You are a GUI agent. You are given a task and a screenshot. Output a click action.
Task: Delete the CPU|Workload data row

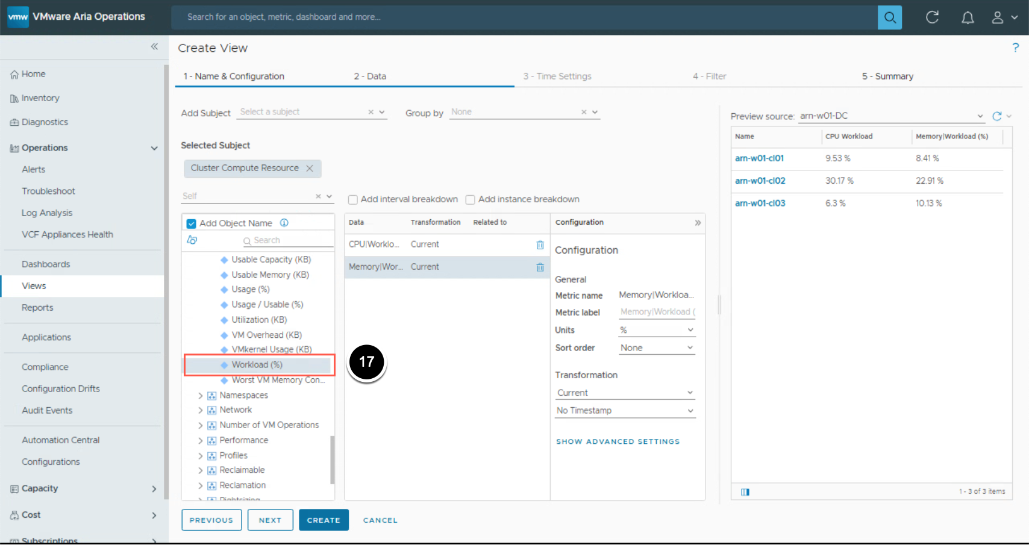[540, 245]
